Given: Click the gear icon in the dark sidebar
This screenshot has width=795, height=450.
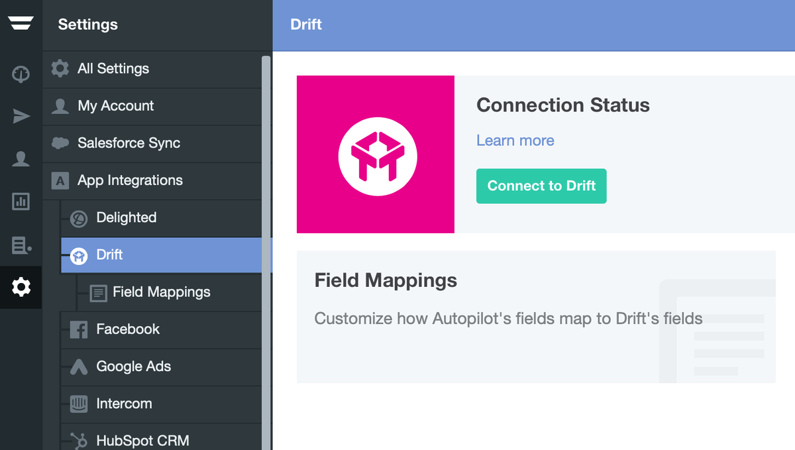Looking at the screenshot, I should pyautogui.click(x=21, y=287).
